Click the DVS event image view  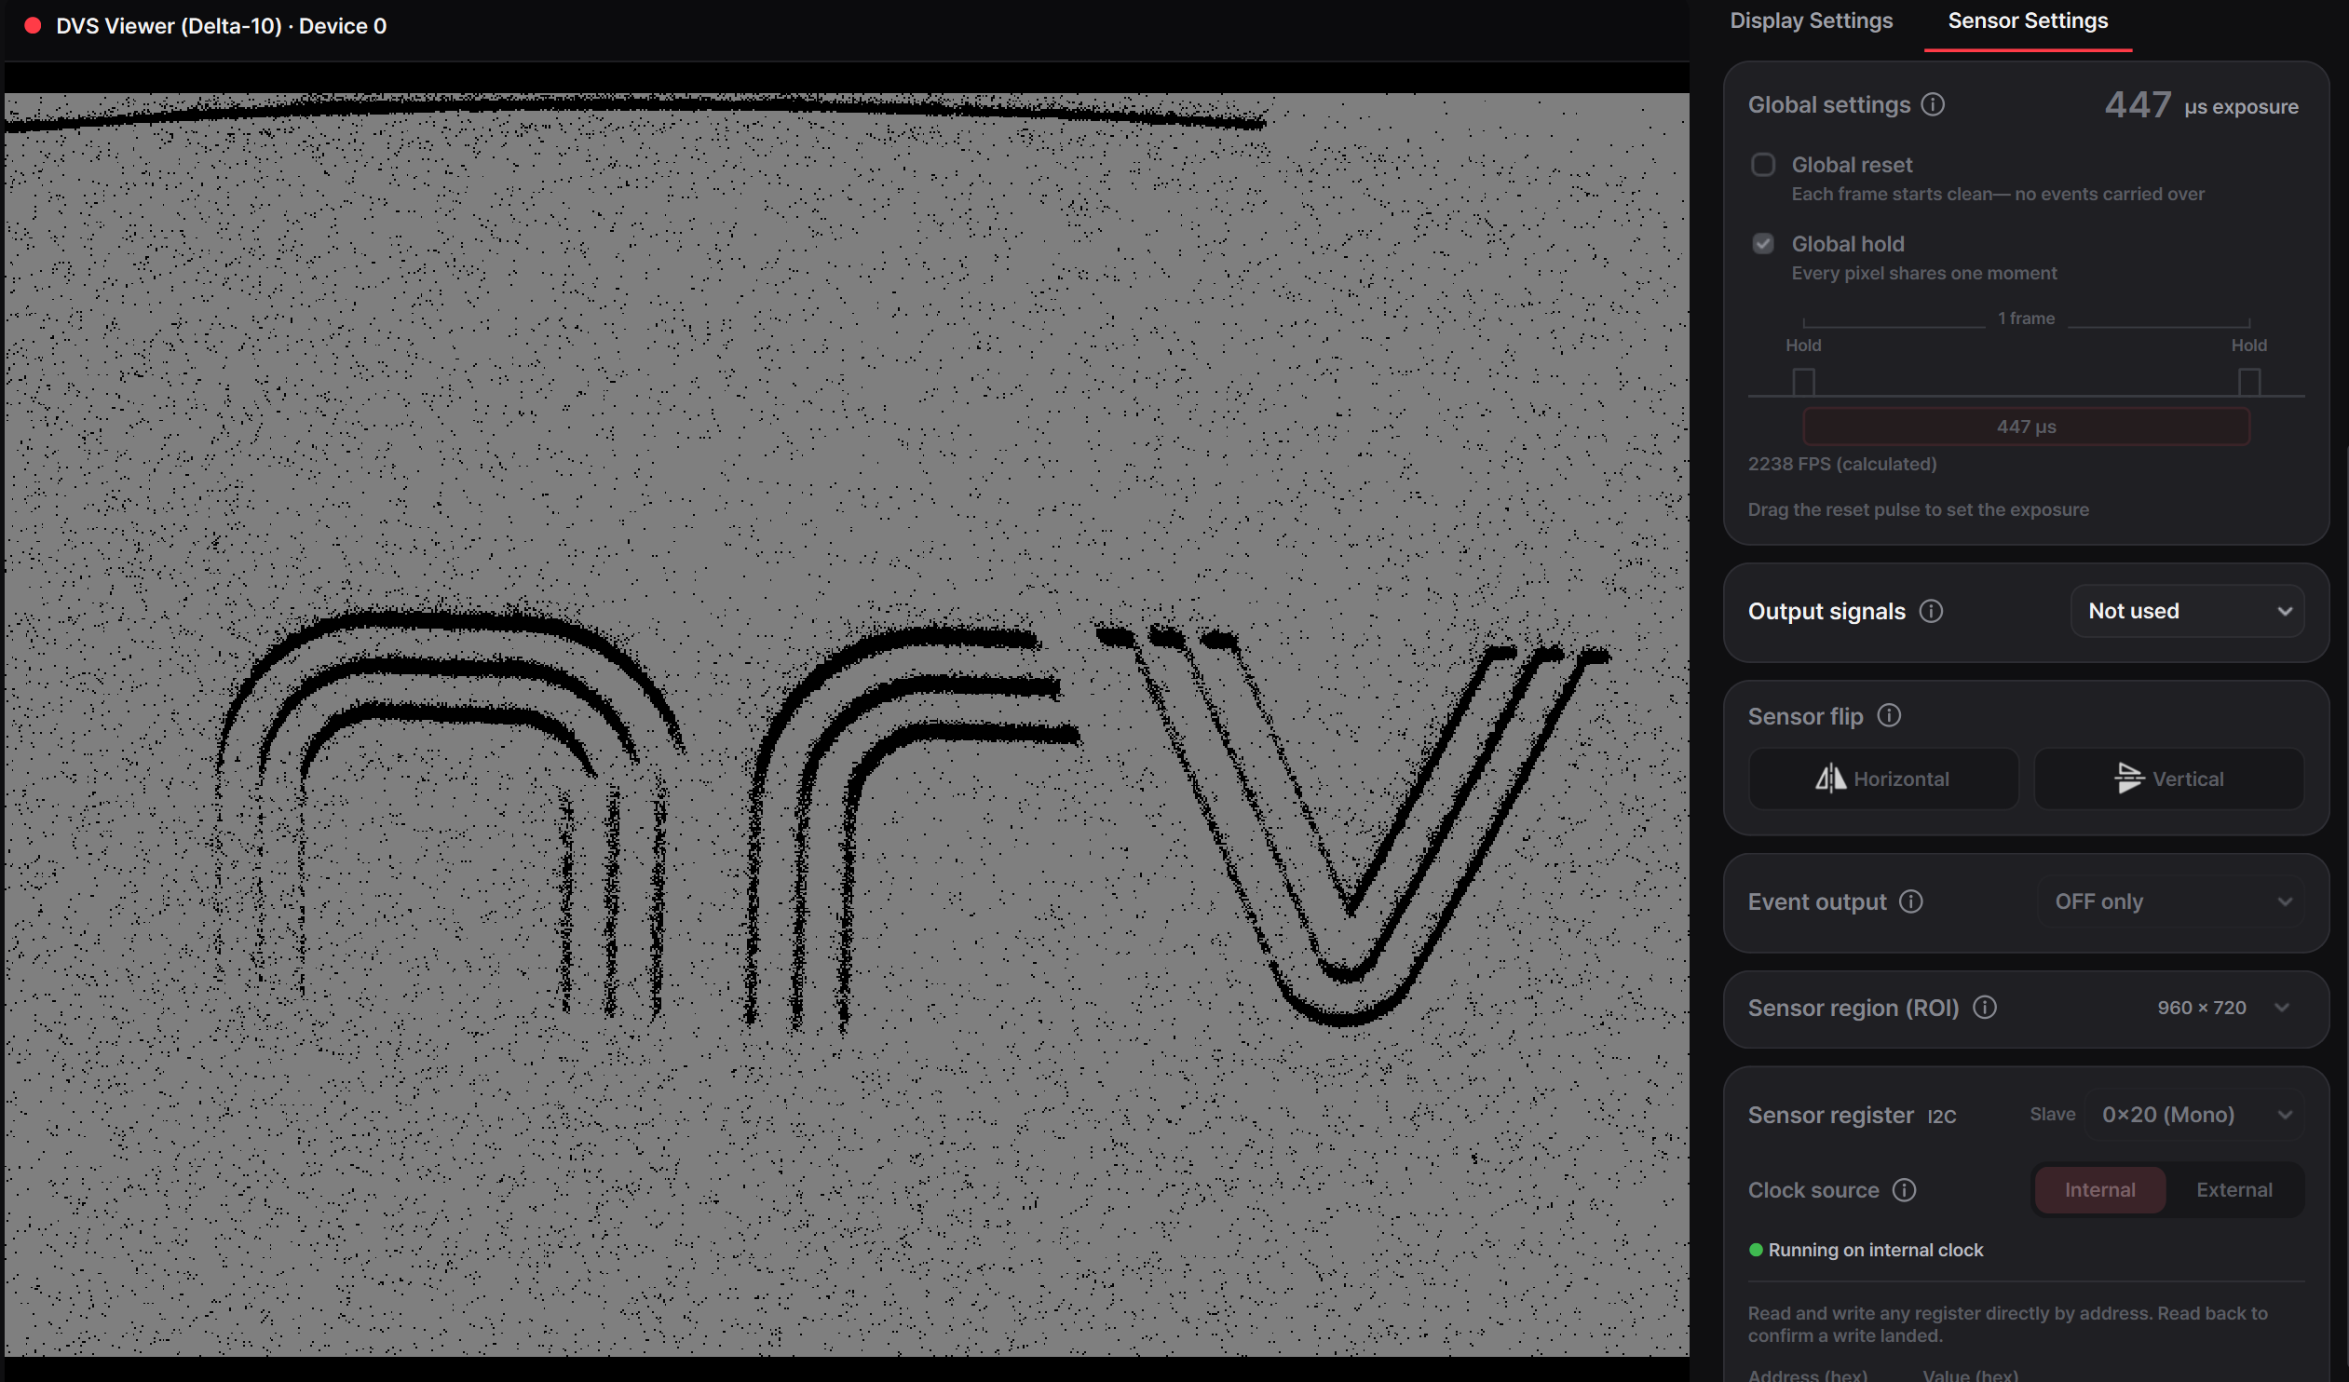pos(847,725)
